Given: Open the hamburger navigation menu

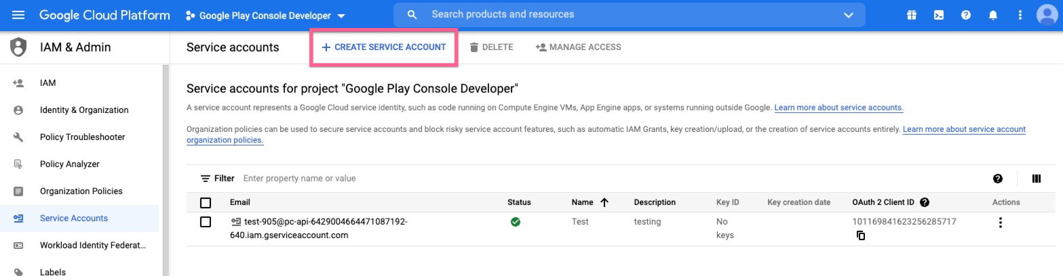Looking at the screenshot, I should (x=18, y=15).
